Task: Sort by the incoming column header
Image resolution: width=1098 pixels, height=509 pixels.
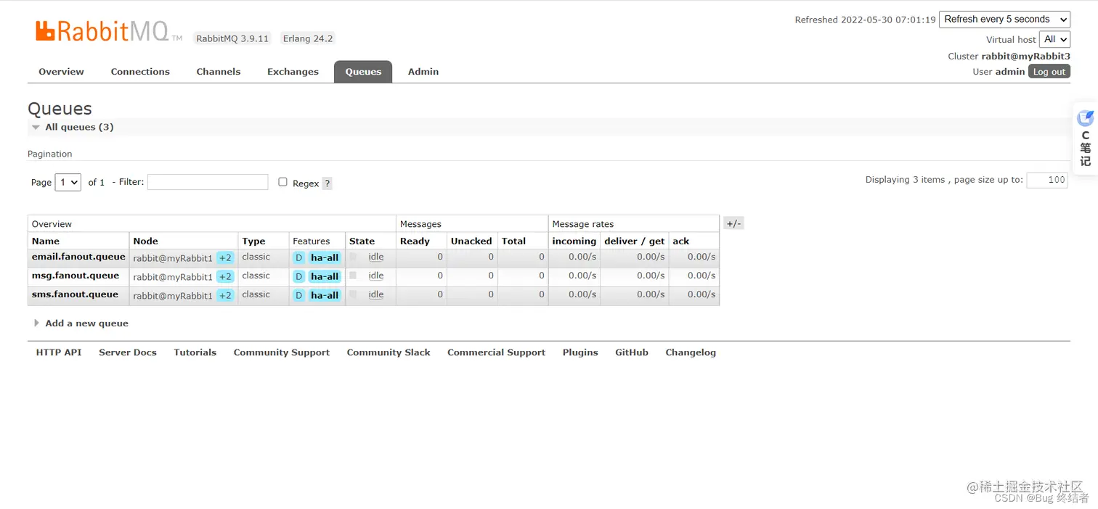Action: tap(574, 241)
